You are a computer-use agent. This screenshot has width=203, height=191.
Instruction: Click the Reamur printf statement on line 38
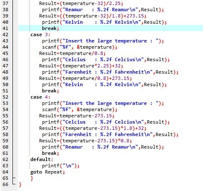pos(103,10)
